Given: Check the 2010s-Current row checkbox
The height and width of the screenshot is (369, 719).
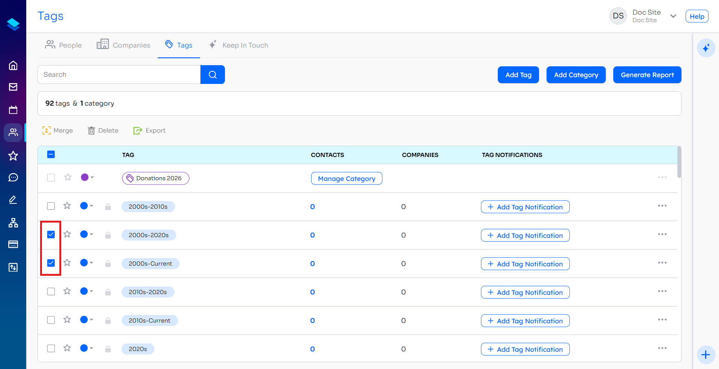Looking at the screenshot, I should [51, 320].
